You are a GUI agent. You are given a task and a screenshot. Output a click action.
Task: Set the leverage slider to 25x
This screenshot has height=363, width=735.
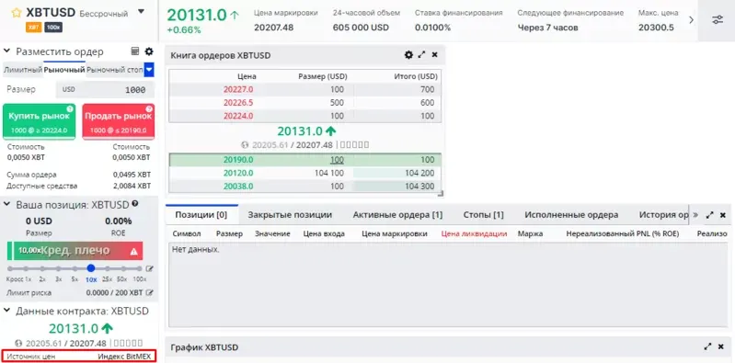[108, 268]
